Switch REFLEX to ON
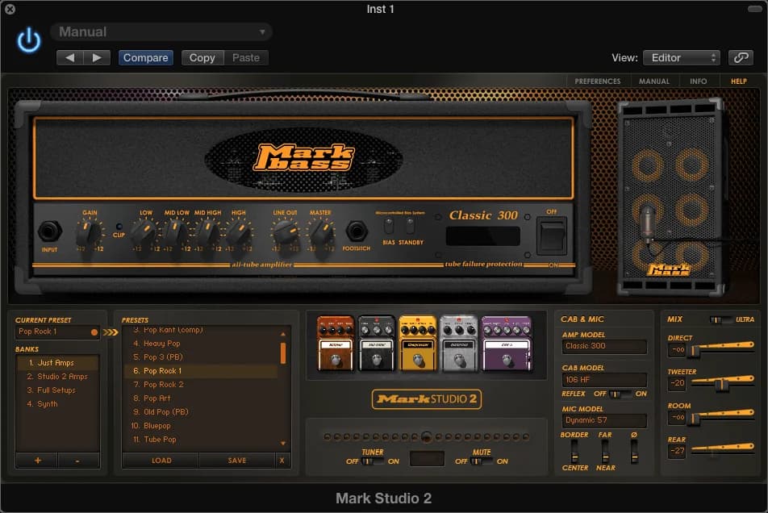 628,394
